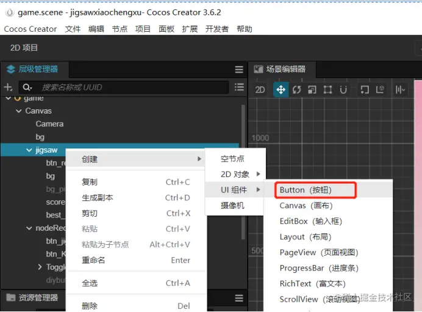Open the Cocos Creator menu

coord(30,29)
